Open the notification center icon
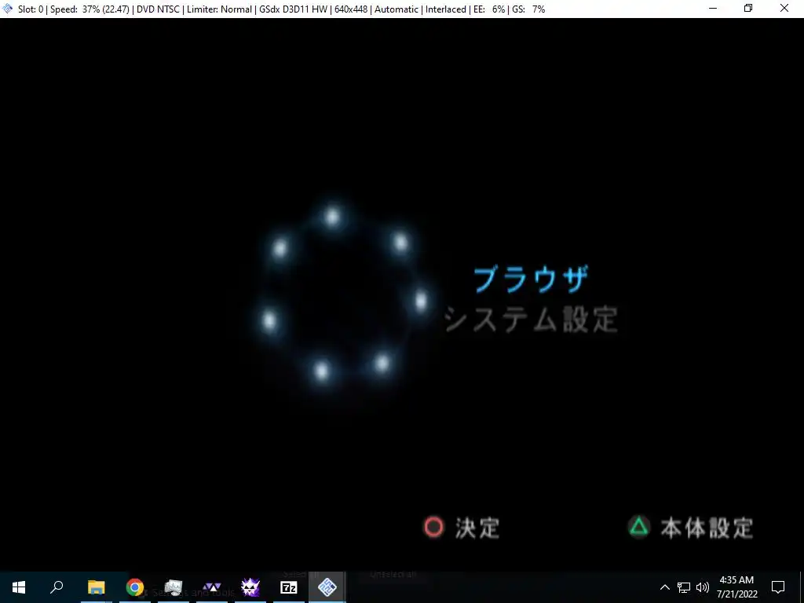 click(778, 587)
